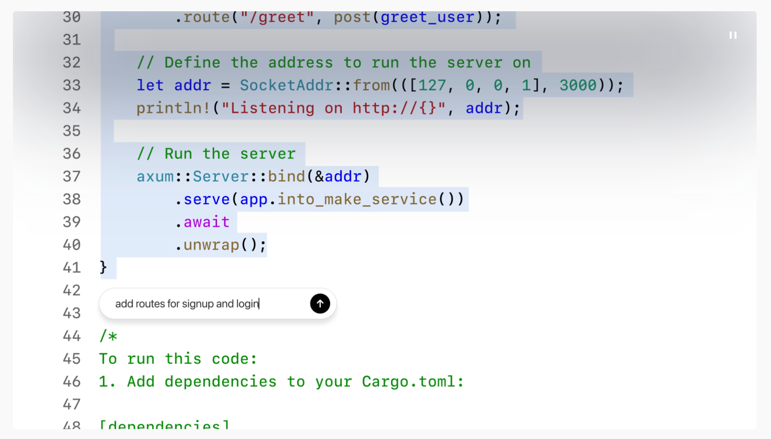Click the println! macro call

tap(173, 108)
